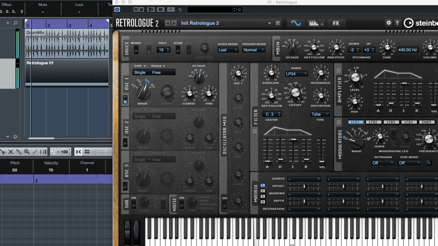The width and height of the screenshot is (438, 246).
Task: Open the Trigger Mode dropdown set to Normal
Action: (x=254, y=50)
